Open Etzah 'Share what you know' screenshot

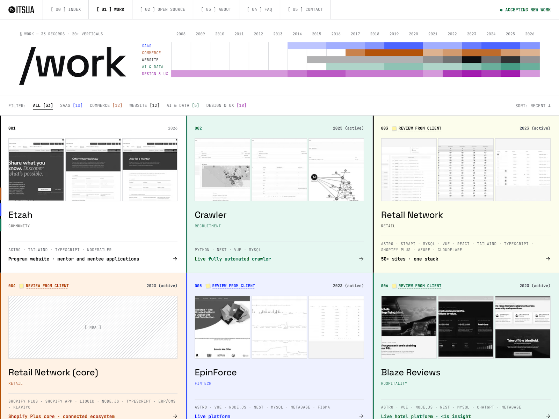(x=36, y=170)
